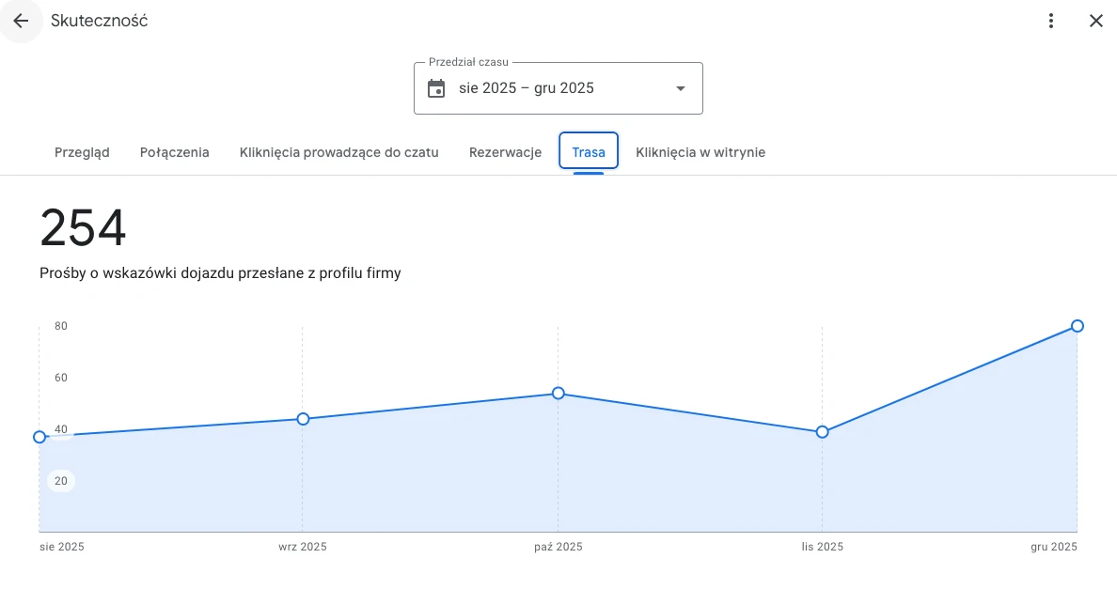Pick the lis 2025 data point marker
The width and height of the screenshot is (1117, 589).
tap(822, 432)
